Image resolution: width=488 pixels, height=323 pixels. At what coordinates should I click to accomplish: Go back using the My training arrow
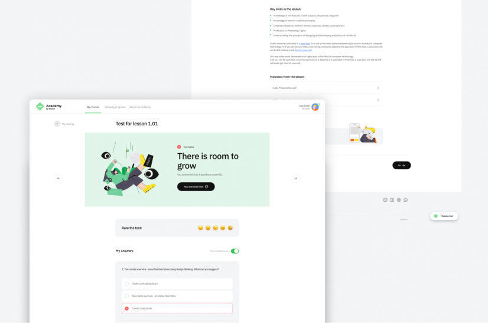[57, 124]
